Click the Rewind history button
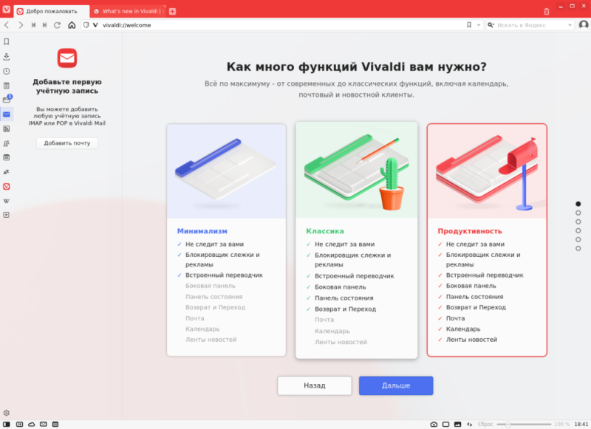This screenshot has width=591, height=429. [33, 25]
